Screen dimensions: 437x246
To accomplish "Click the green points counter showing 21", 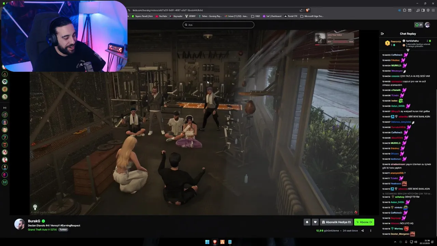I will 419,25.
